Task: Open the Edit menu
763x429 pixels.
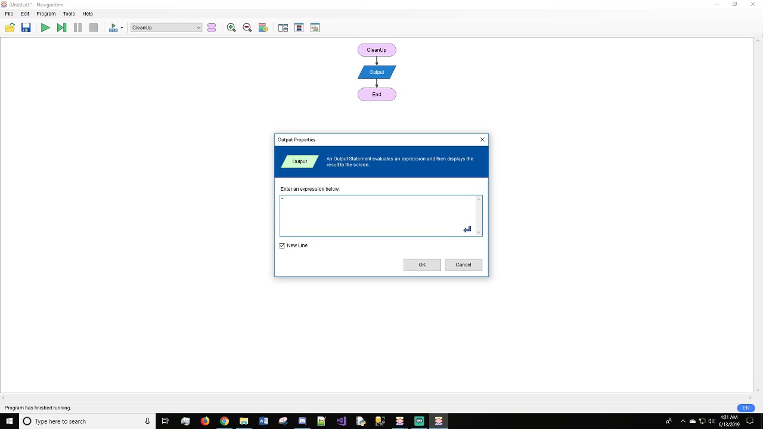Action: [x=25, y=14]
